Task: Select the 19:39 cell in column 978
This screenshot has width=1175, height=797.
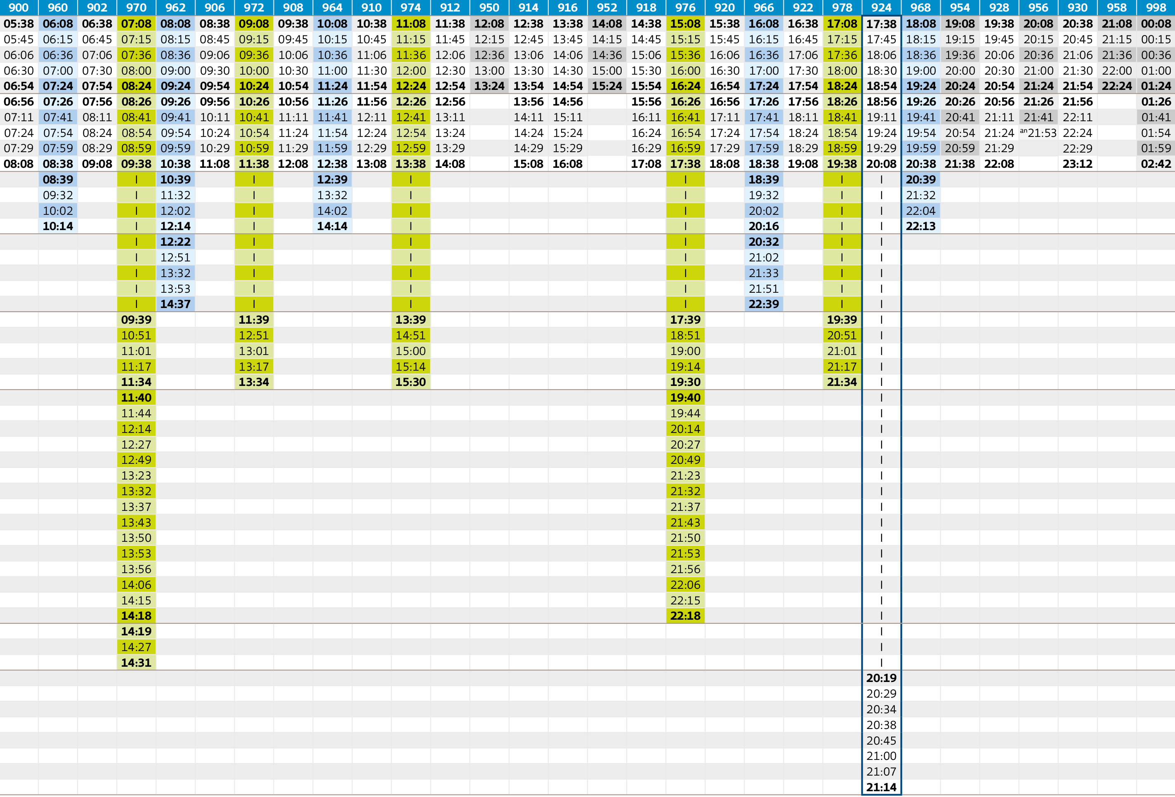Action: tap(842, 320)
